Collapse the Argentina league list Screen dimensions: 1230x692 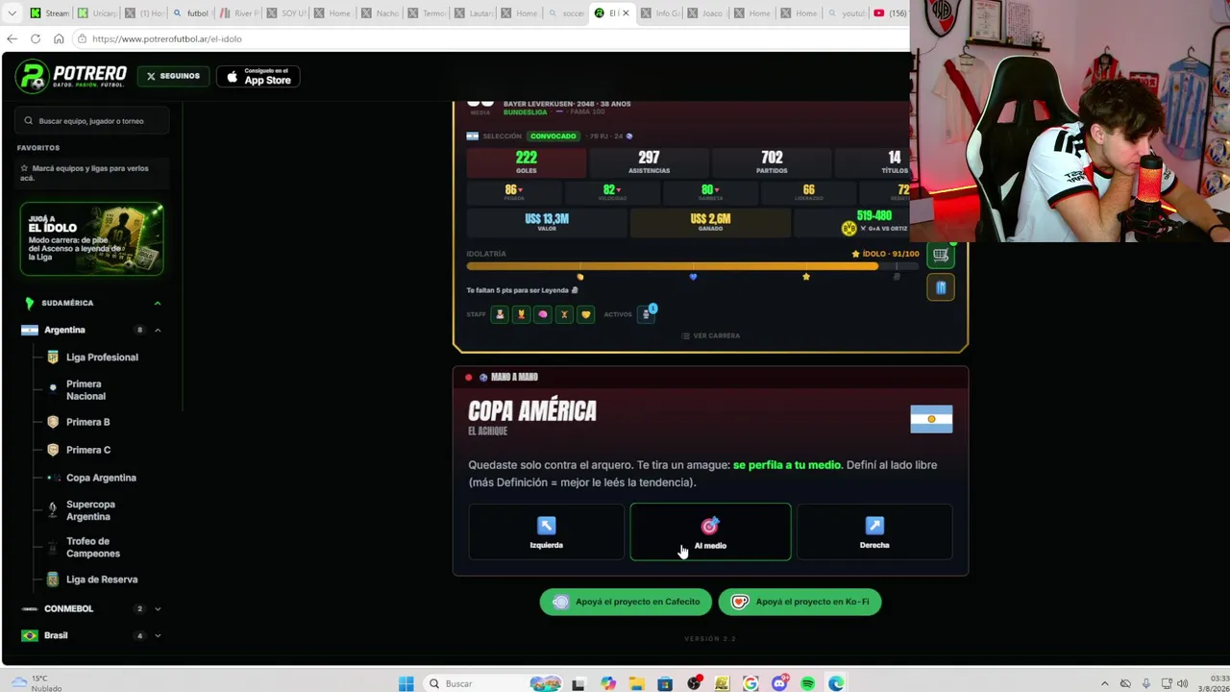(158, 330)
